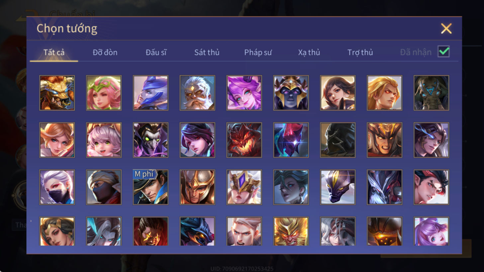
Task: Toggle the Đã nhận checkbox
Action: click(444, 52)
